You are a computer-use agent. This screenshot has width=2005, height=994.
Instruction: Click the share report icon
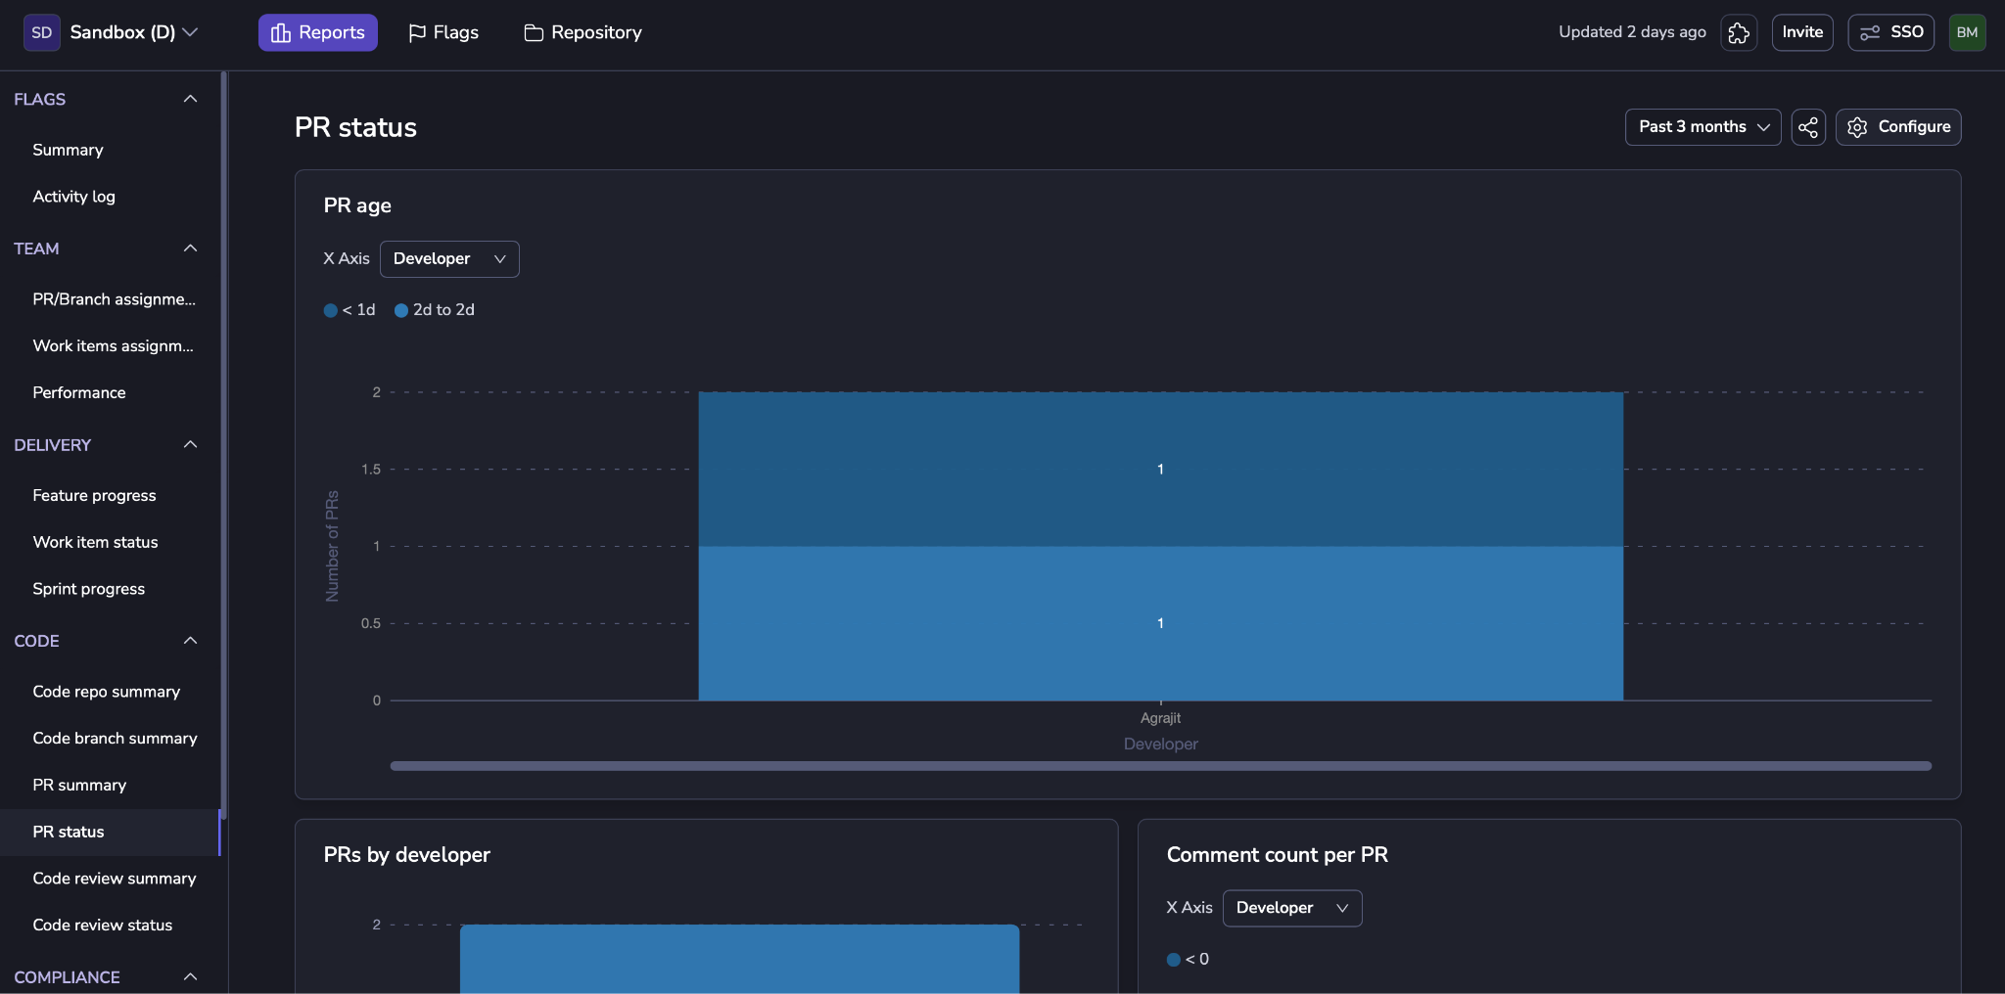[1808, 127]
